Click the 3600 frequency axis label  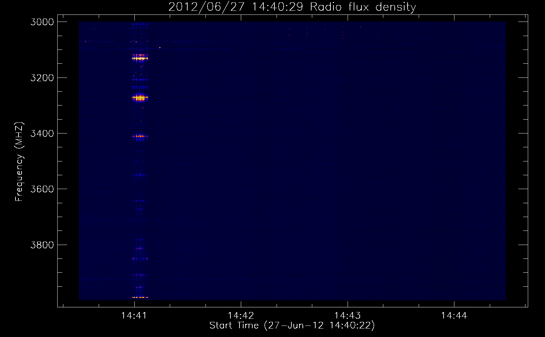click(x=42, y=189)
